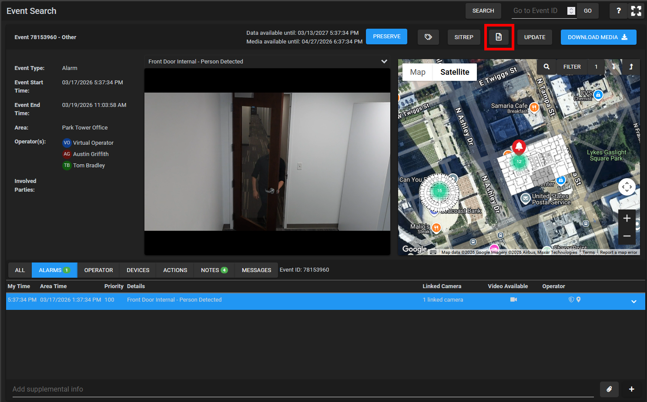Viewport: 647px width, 402px height.
Task: Click the video available camera icon
Action: coord(513,299)
